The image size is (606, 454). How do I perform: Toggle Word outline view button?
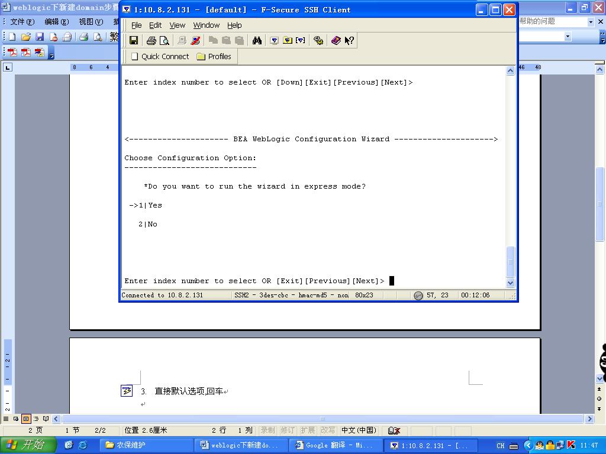point(36,419)
